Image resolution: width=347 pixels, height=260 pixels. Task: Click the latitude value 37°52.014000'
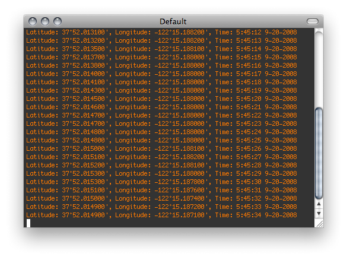(85, 74)
